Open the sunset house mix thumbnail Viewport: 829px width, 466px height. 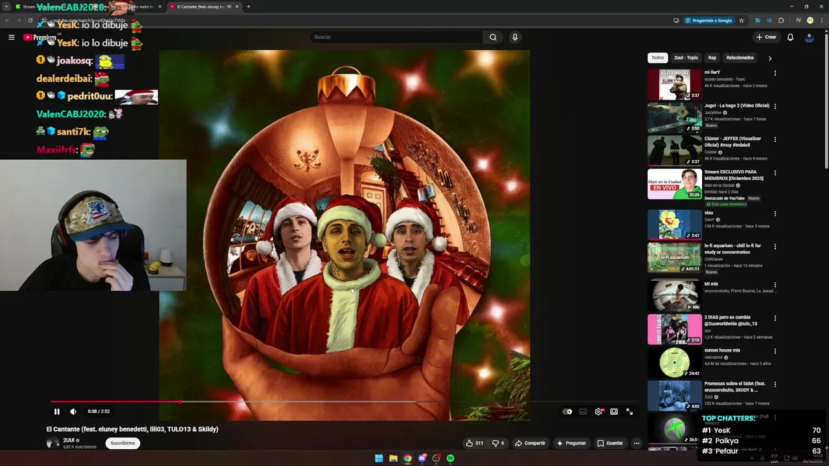pyautogui.click(x=674, y=362)
